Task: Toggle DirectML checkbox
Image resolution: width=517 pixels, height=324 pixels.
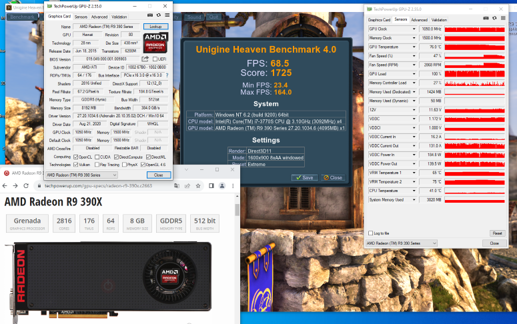Action: pyautogui.click(x=148, y=157)
